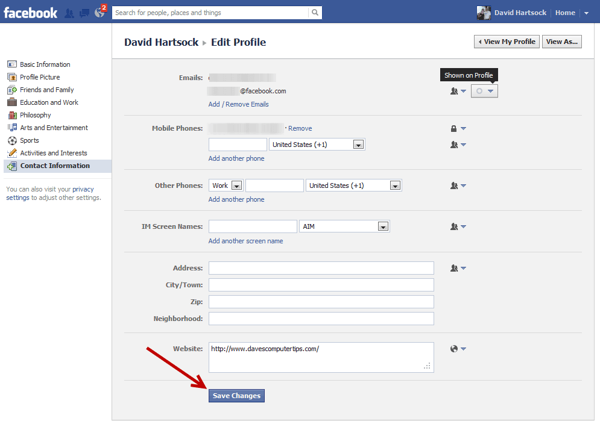Click David Hartsock profile photo thumbnail
Image resolution: width=600 pixels, height=424 pixels.
(x=484, y=13)
